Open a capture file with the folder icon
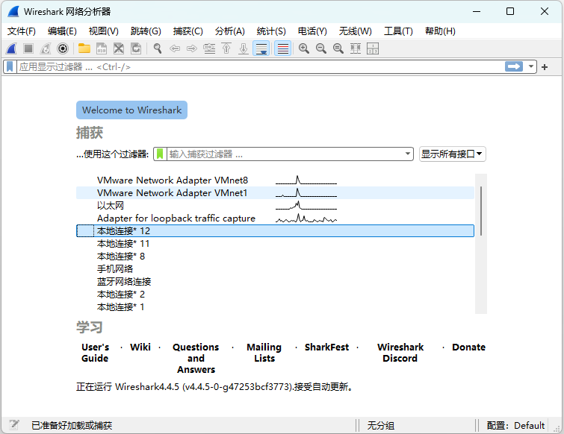 click(84, 48)
